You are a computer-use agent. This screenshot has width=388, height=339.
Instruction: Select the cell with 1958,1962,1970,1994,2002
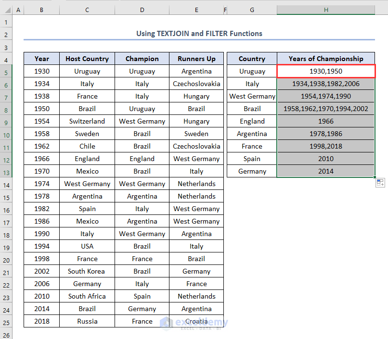click(326, 109)
